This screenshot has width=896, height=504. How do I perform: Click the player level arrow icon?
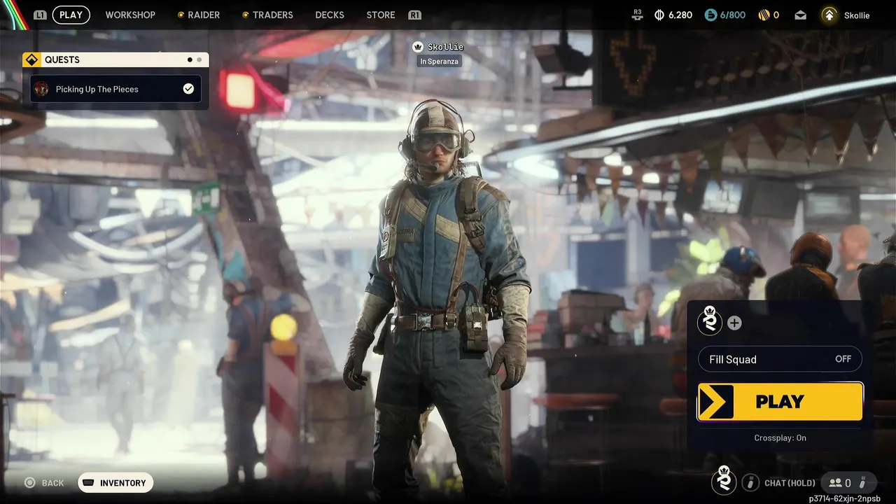click(x=829, y=15)
